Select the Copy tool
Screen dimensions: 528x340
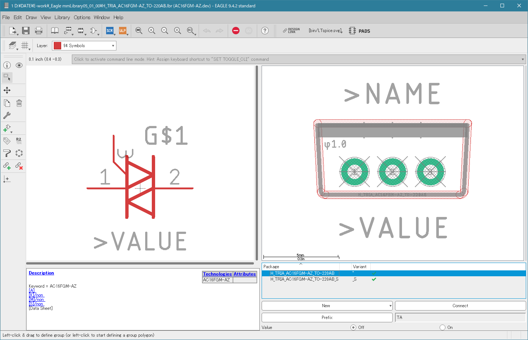[7, 103]
